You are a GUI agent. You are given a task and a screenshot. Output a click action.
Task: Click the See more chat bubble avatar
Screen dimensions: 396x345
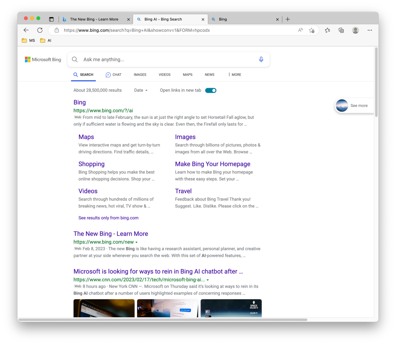[342, 106]
